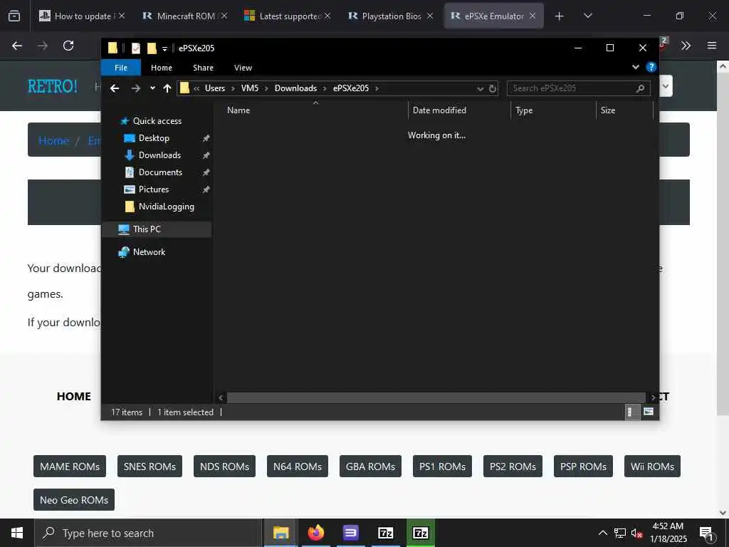Open File Explorer from the taskbar
Image resolution: width=729 pixels, height=547 pixels.
pyautogui.click(x=280, y=533)
